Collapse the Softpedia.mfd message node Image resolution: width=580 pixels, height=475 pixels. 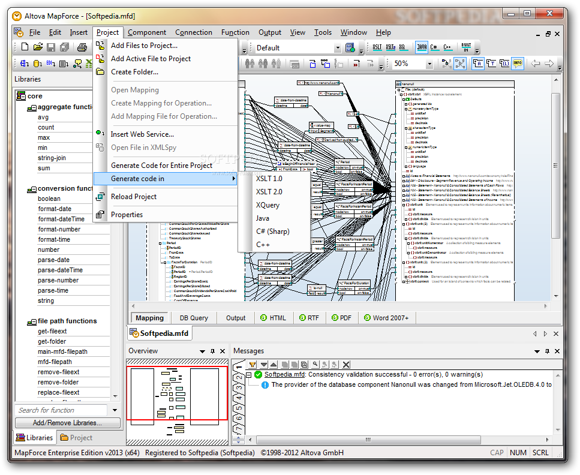coord(249,375)
